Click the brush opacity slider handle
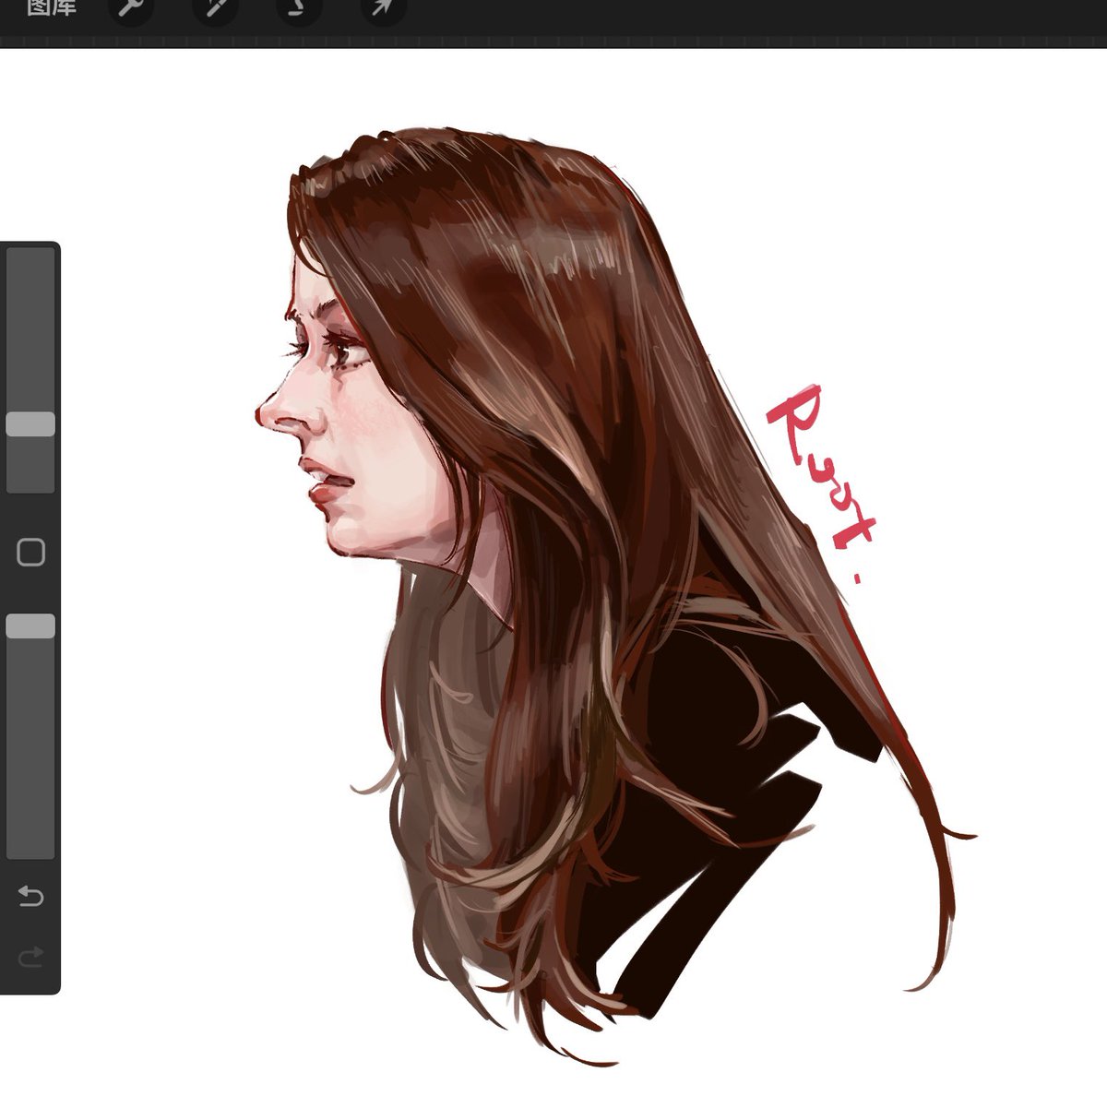The height and width of the screenshot is (1096, 1107). point(30,626)
